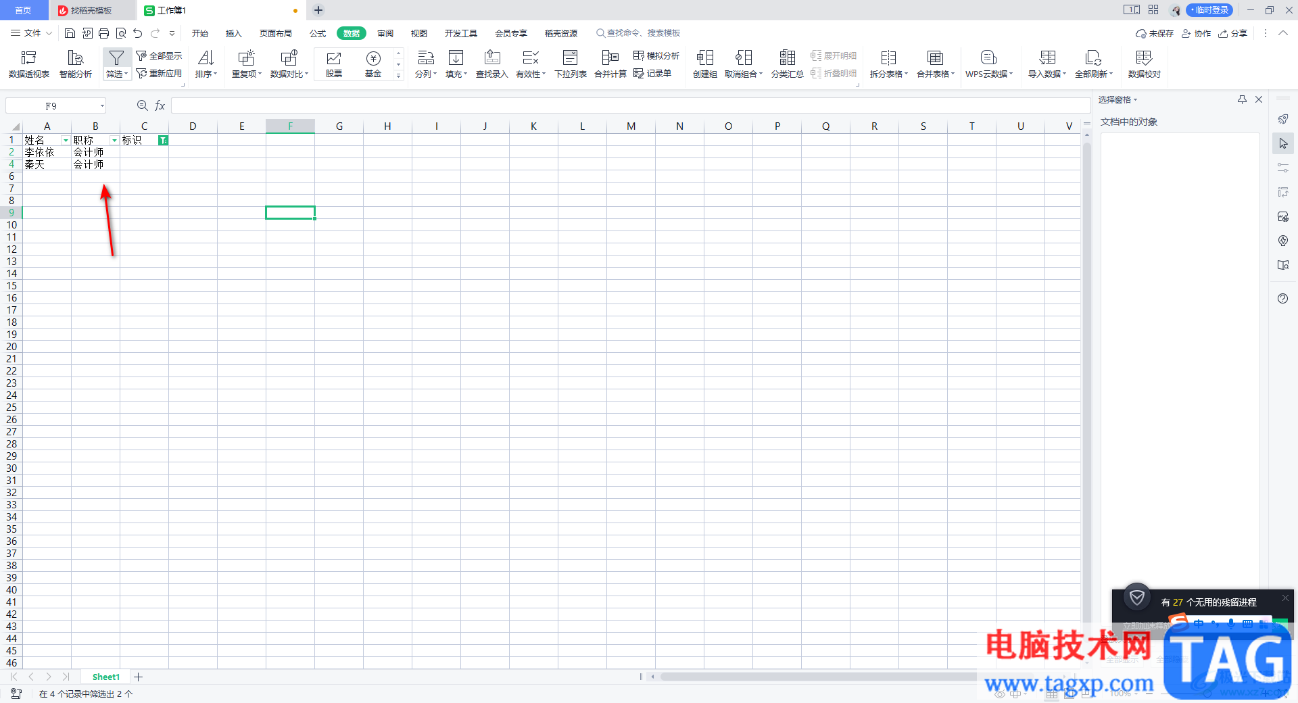Open 合并计算 consolidate tool
Image resolution: width=1298 pixels, height=703 pixels.
pyautogui.click(x=610, y=64)
